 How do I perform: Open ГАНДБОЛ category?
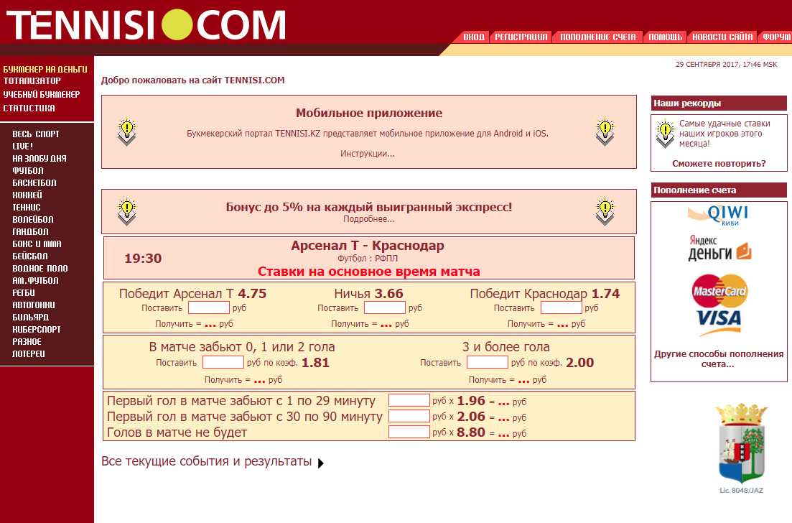pos(30,231)
